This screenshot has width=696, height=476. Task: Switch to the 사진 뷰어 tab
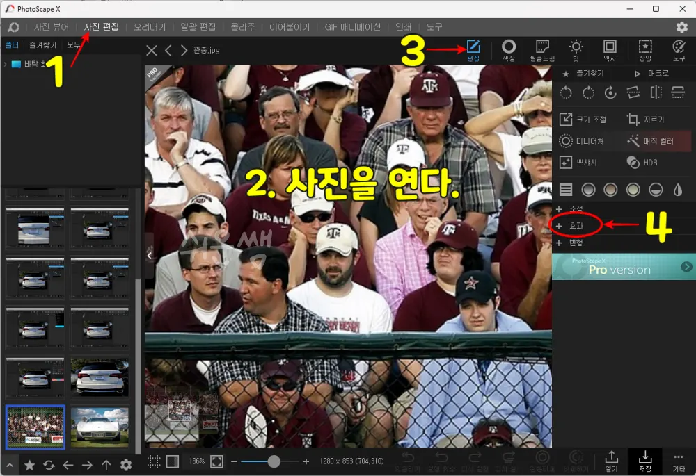pos(52,27)
